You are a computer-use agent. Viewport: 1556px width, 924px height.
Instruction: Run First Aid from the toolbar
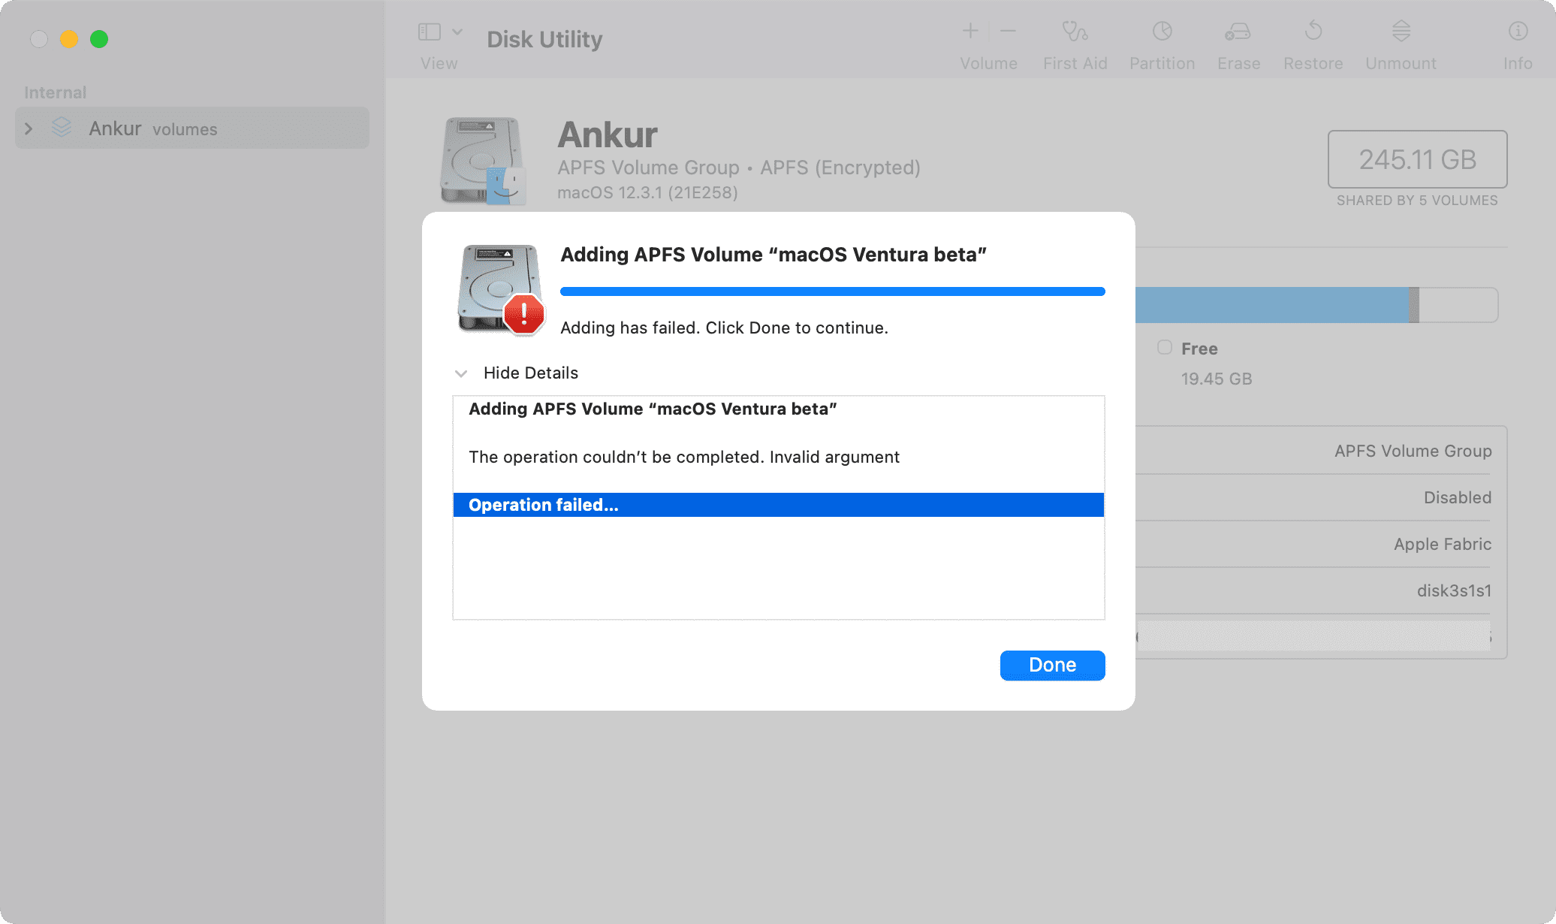click(1075, 31)
